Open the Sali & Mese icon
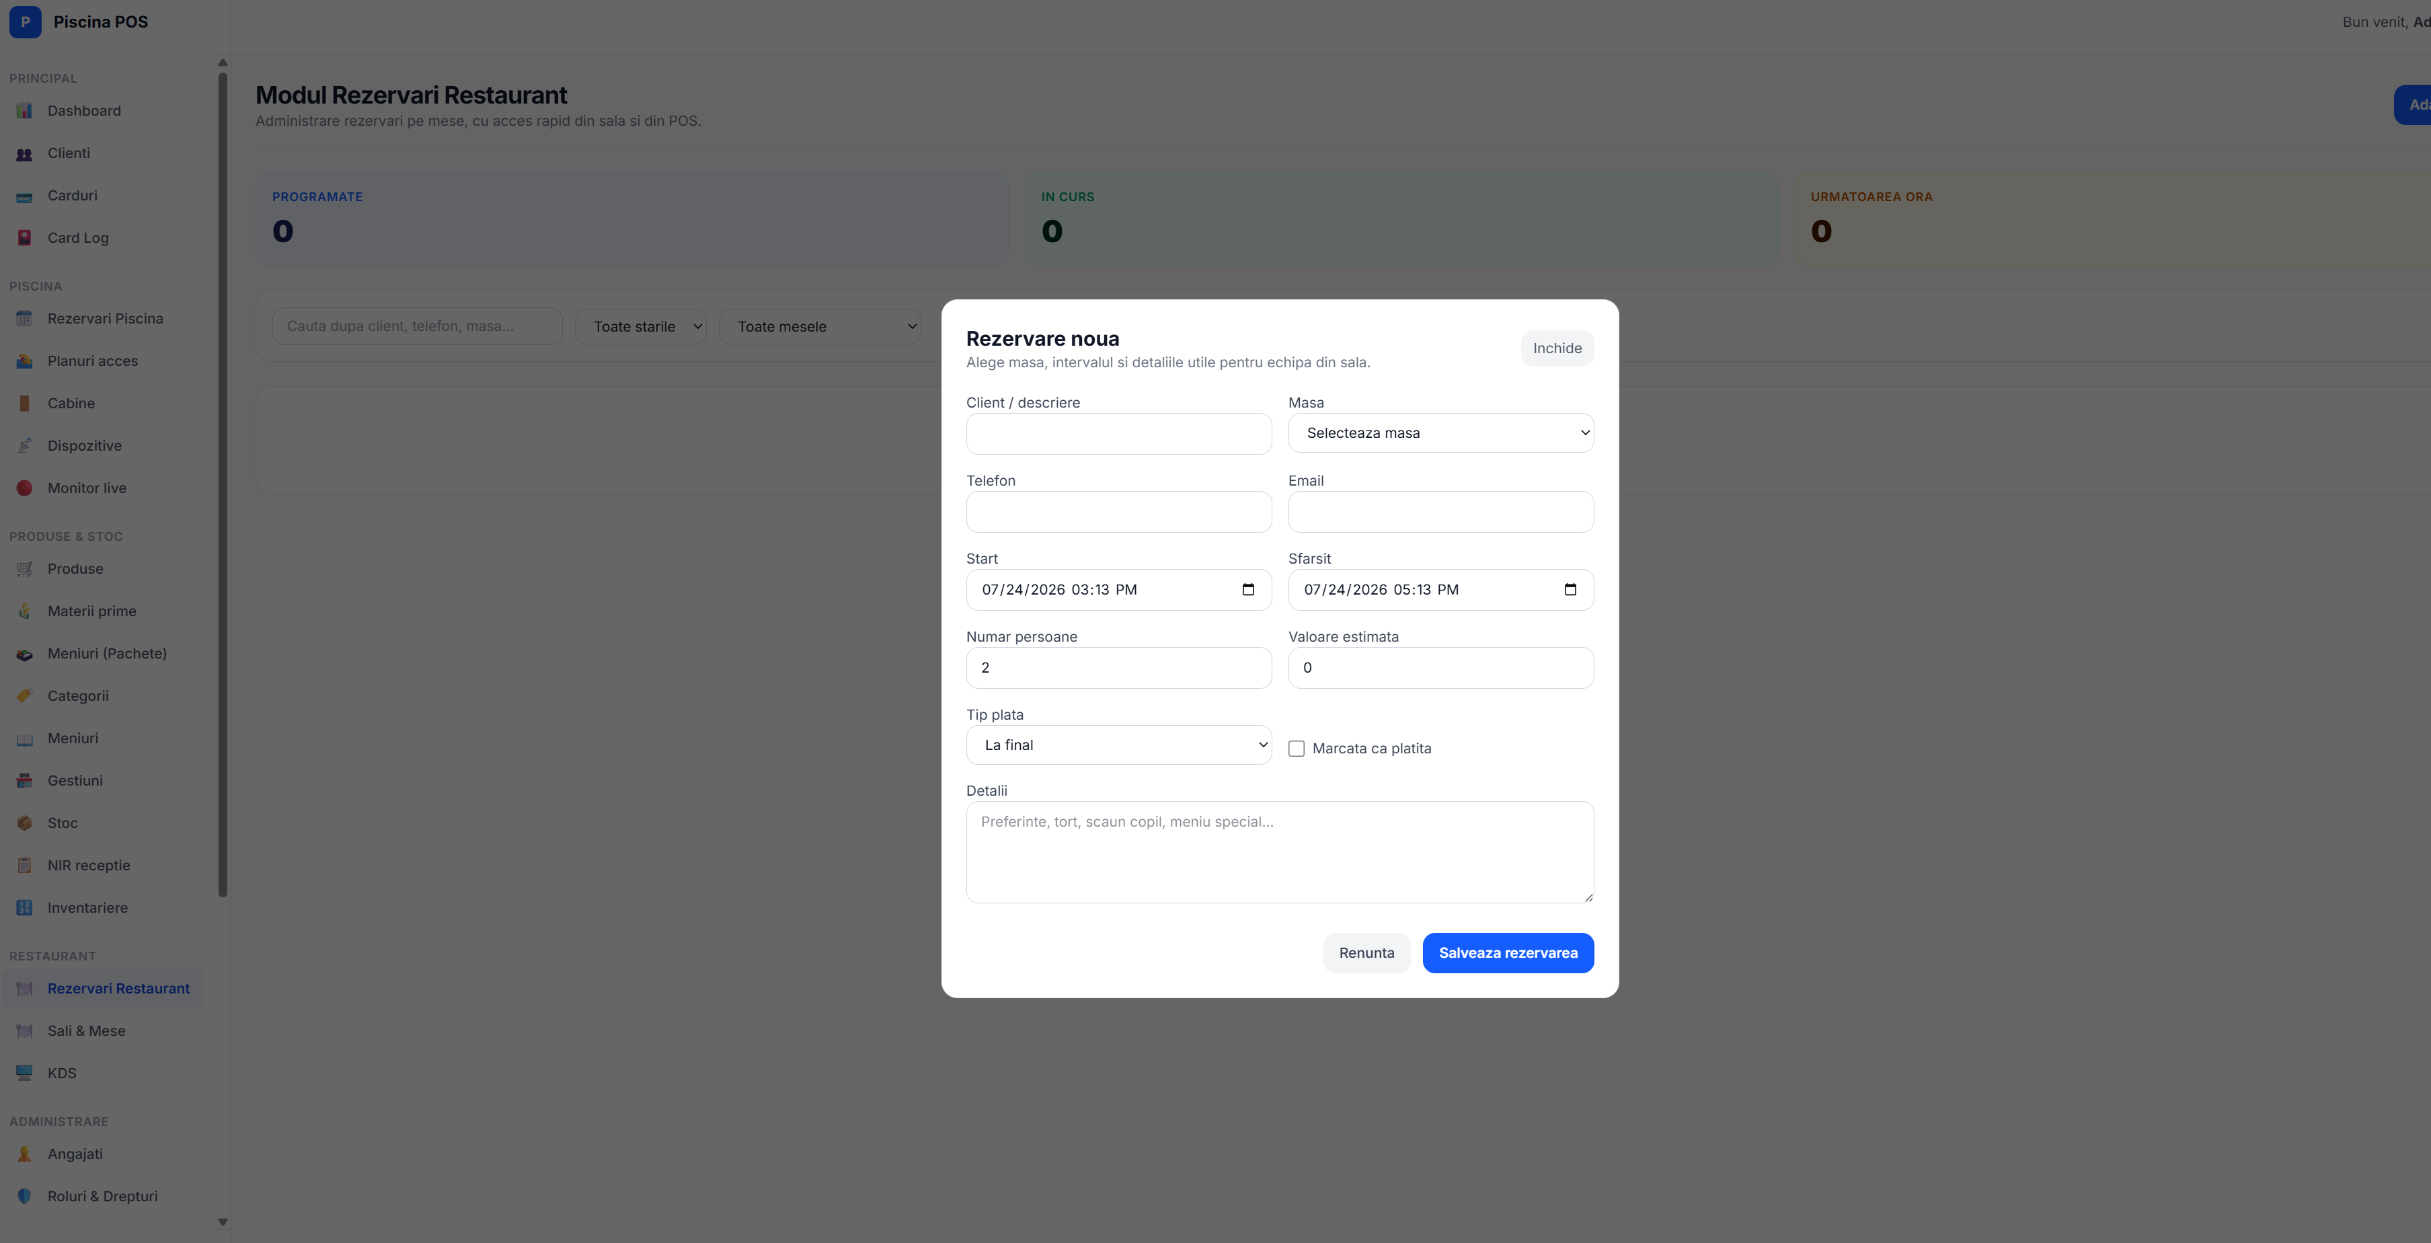Image resolution: width=2431 pixels, height=1243 pixels. click(24, 1032)
